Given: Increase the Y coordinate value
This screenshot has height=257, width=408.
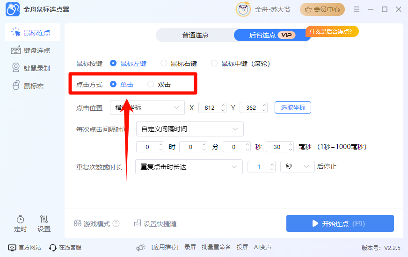Looking at the screenshot, I should [x=264, y=105].
